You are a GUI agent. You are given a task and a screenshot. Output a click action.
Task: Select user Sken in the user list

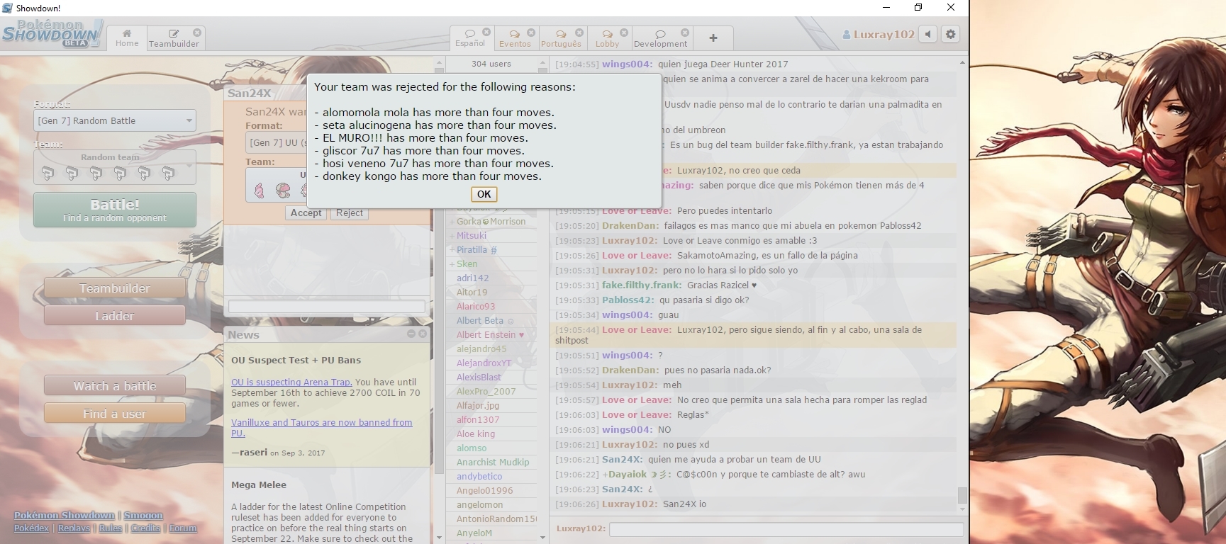[467, 263]
